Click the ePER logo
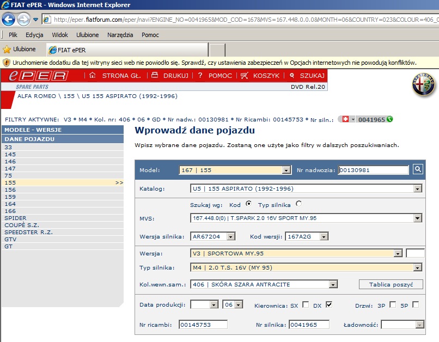439x342 pixels. coord(38,76)
